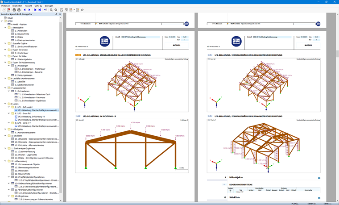Collapse the 12.5 Tragfähigkeitskonfigurationen node
The width and height of the screenshot is (339, 205).
point(9,177)
